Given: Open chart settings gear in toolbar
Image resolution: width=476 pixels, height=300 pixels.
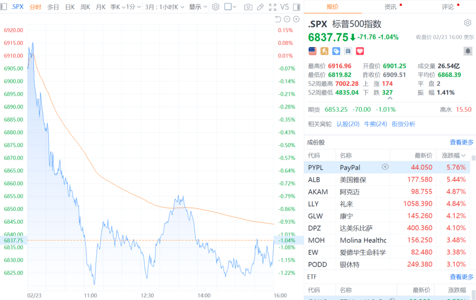Looking at the screenshot, I should click(215, 7).
